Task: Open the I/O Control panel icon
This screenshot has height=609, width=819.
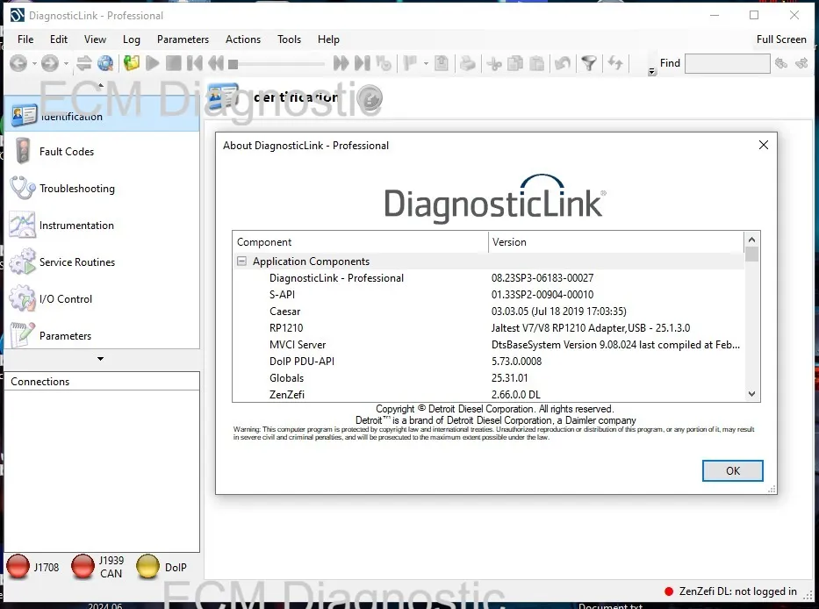Action: coord(23,299)
